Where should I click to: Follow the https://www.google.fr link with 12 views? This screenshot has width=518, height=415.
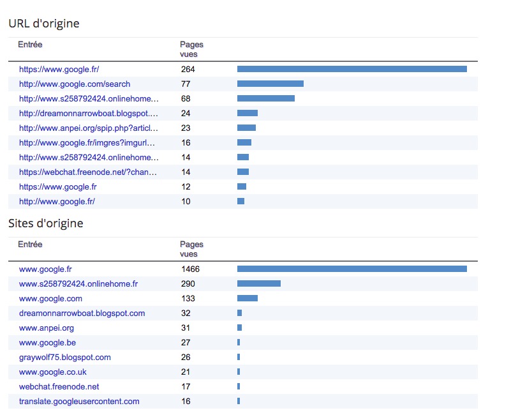tap(58, 187)
